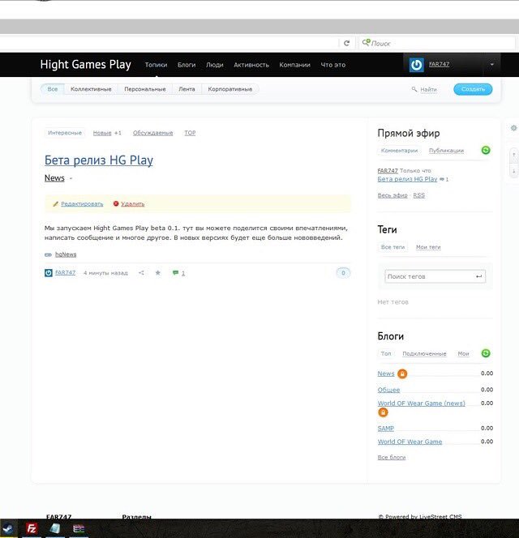519x538 pixels.
Task: Open the Активность menu item
Action: 251,65
